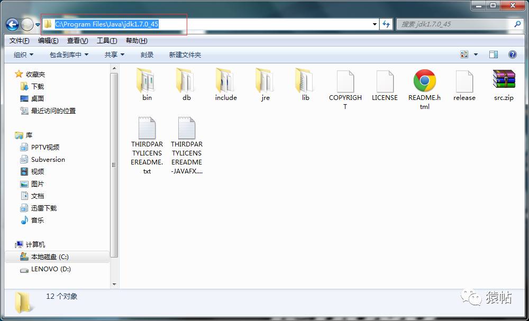
Task: Click the address bar refresh button
Action: (386, 24)
